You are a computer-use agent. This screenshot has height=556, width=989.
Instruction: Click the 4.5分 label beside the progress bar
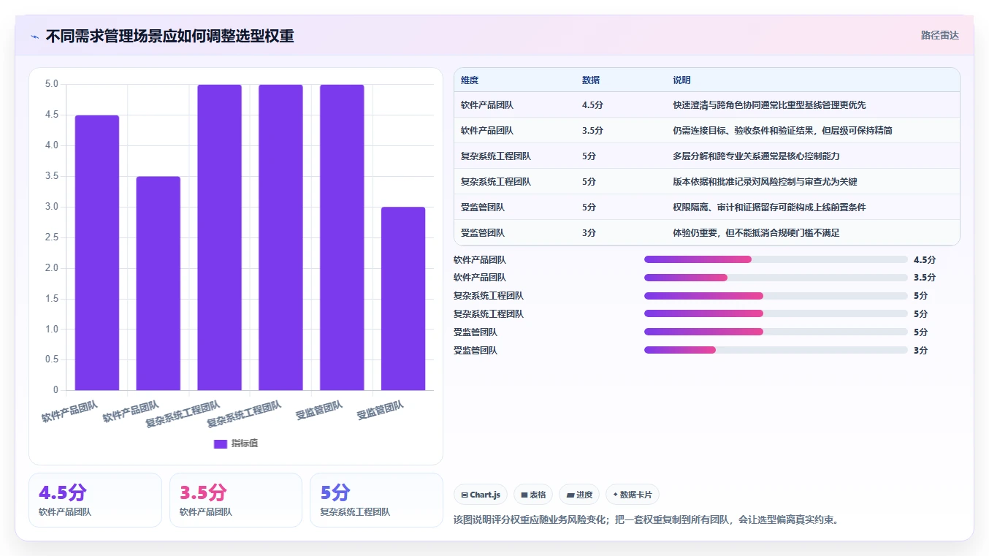[x=924, y=259]
